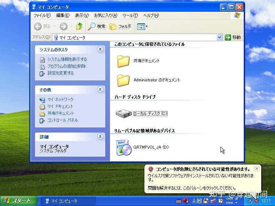Image resolution: width=275 pixels, height=206 pixels.
Task: Click the 般 conversion mode indicator
Action: pos(200,201)
